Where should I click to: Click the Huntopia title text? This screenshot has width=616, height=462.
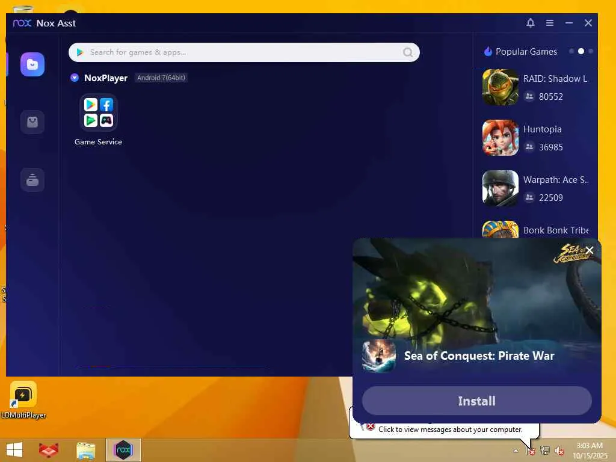click(542, 129)
